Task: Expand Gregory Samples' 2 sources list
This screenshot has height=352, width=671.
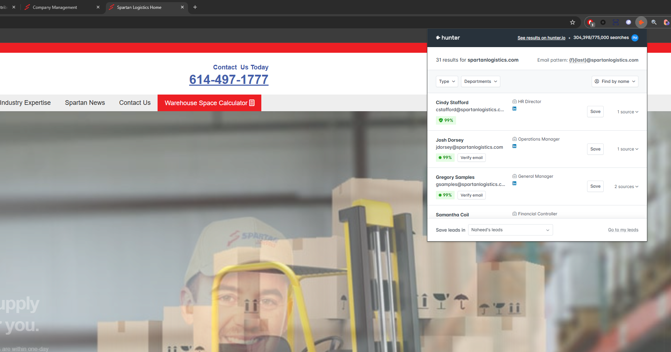Action: coord(626,187)
